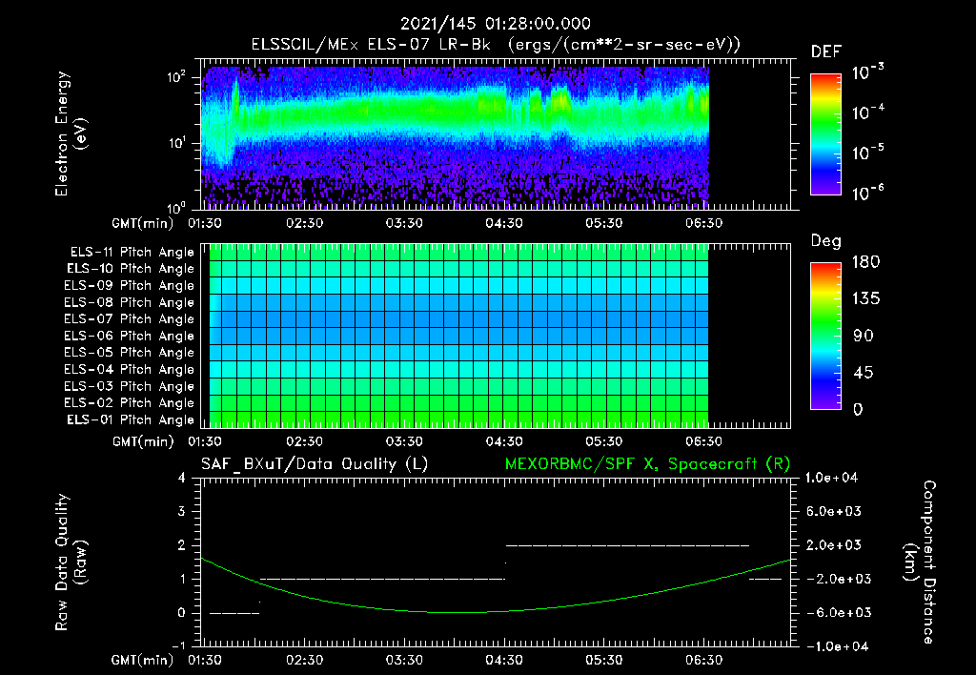
Task: Click the "ELS-09 Pitch Angle" row label
Action: 130,286
